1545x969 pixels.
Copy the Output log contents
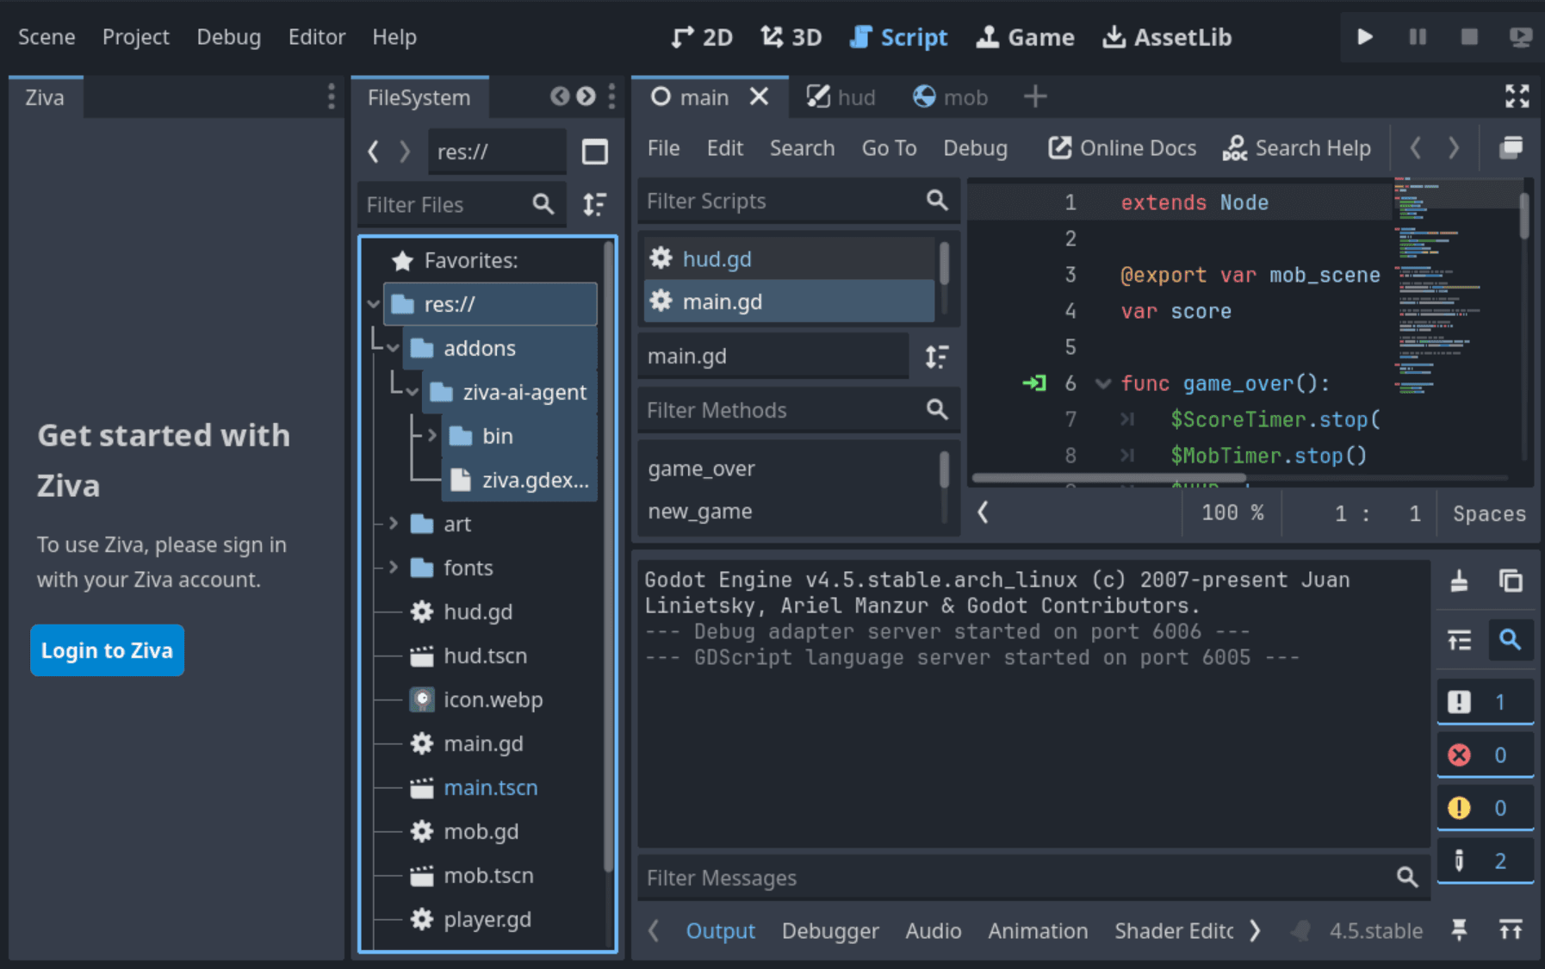tap(1511, 580)
